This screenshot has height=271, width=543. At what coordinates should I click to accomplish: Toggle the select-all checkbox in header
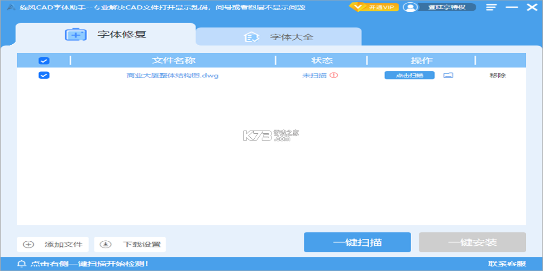[44, 61]
